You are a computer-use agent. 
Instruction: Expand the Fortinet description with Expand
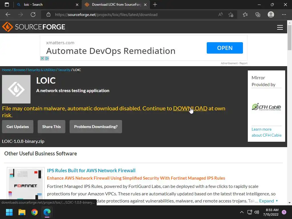pos(269,201)
